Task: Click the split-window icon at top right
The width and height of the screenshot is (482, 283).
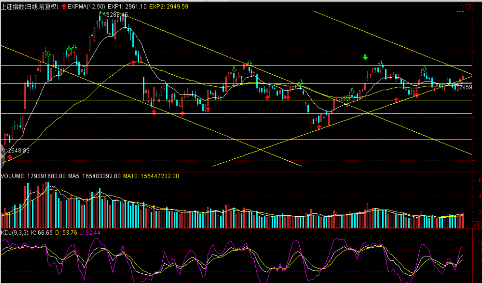Action: [x=468, y=7]
